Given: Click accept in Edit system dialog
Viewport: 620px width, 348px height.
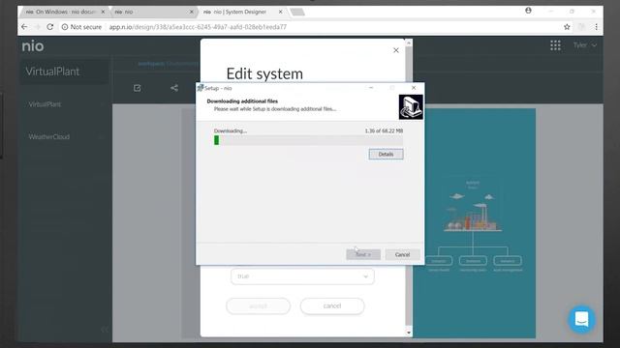Looking at the screenshot, I should click(x=259, y=305).
